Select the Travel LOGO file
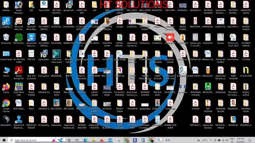255x143 pixels. click(44, 6)
